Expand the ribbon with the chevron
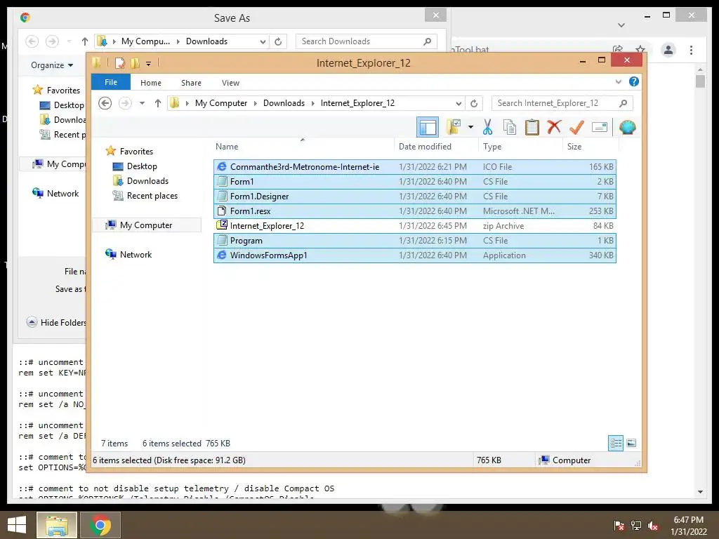This screenshot has height=539, width=719. click(x=618, y=81)
